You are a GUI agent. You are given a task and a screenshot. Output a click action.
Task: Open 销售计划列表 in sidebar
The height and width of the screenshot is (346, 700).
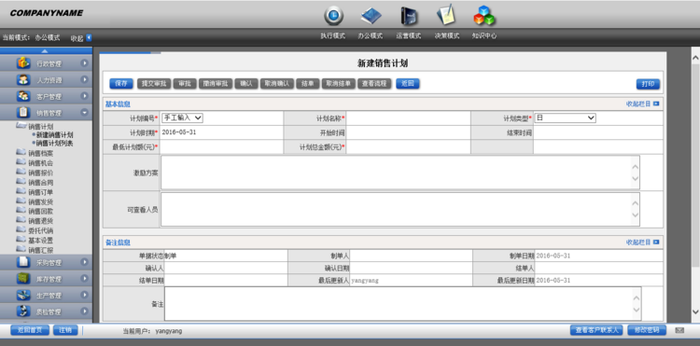pyautogui.click(x=54, y=143)
